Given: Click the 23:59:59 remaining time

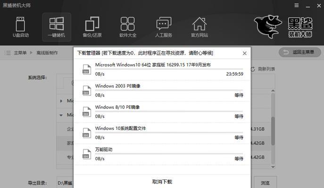Looking at the screenshot, I should pyautogui.click(x=234, y=74).
